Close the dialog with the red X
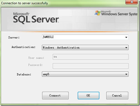This screenshot has height=106, width=140. (x=132, y=2)
